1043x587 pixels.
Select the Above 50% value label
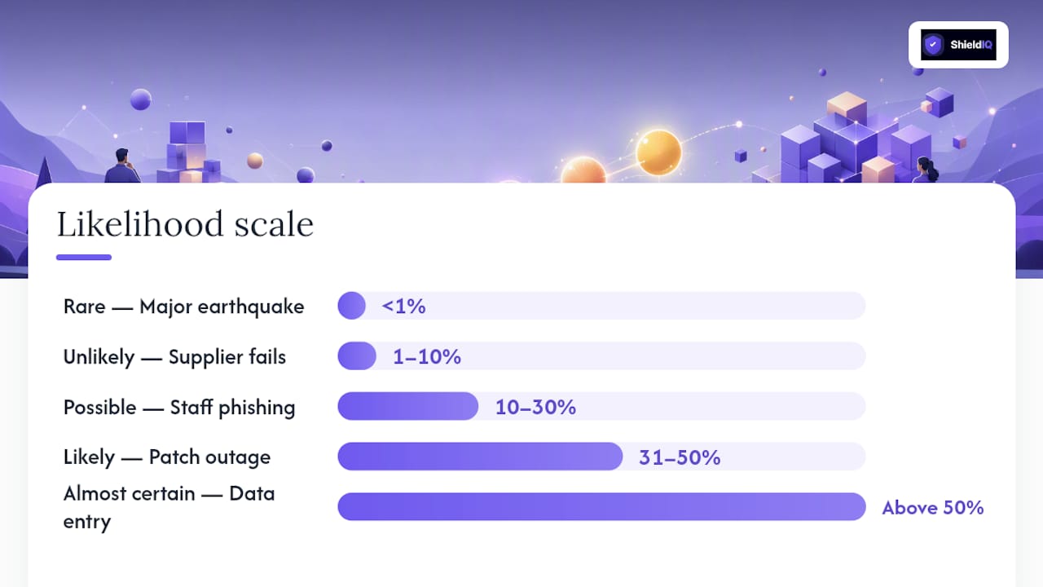(x=933, y=507)
